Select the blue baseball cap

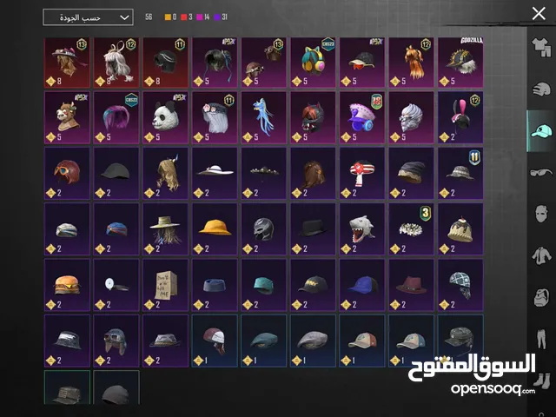(362, 285)
